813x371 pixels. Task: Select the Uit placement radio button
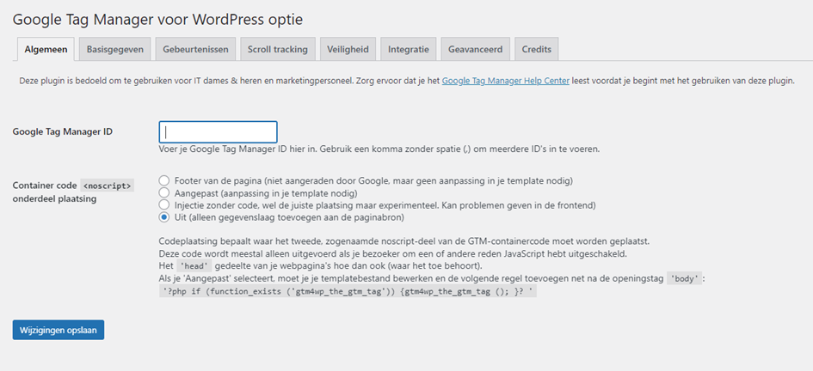coord(164,217)
